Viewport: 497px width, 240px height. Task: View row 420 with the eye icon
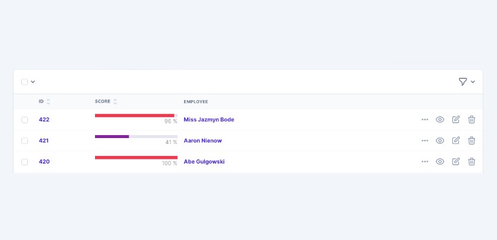coord(440,162)
